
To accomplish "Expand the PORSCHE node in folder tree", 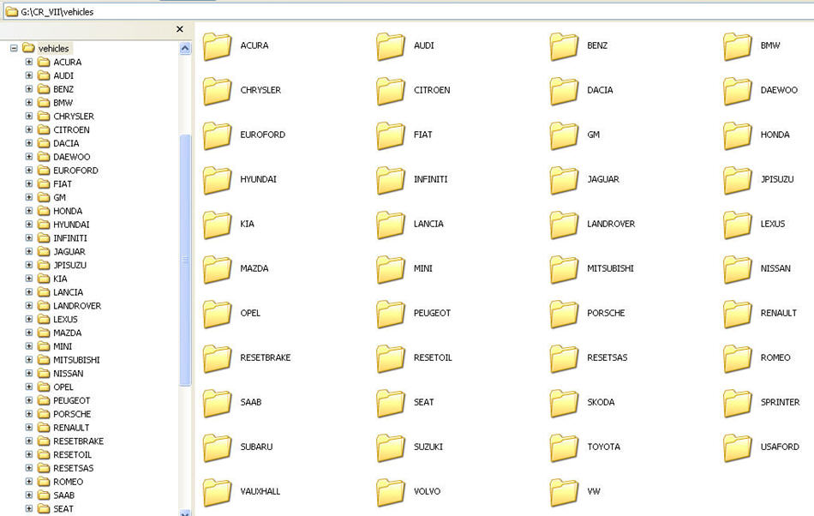I will pyautogui.click(x=29, y=414).
